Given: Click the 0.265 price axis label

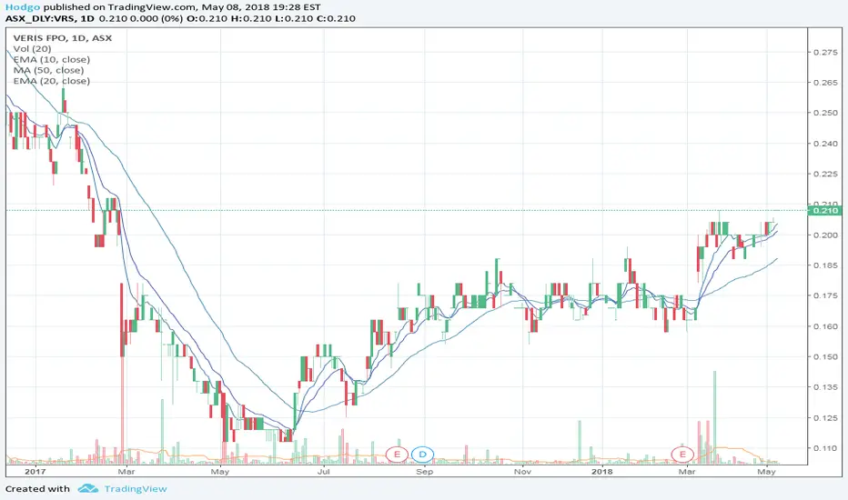Looking at the screenshot, I should pos(825,83).
